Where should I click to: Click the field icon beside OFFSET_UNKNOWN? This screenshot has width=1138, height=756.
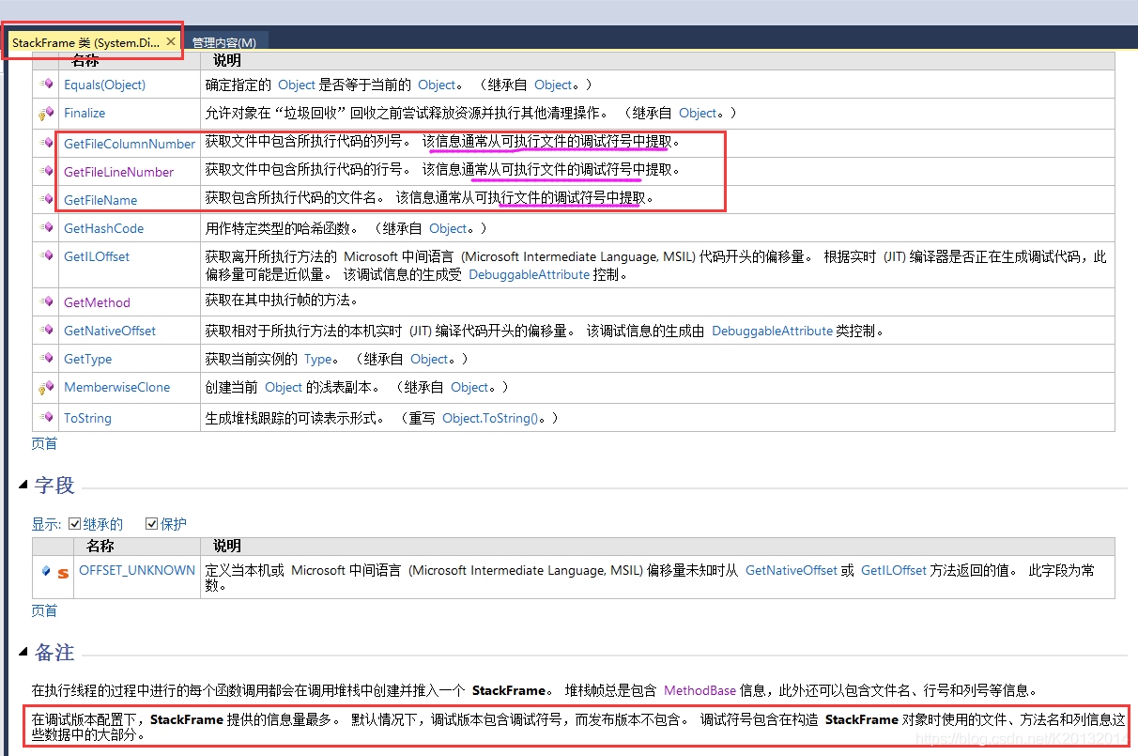(x=46, y=571)
